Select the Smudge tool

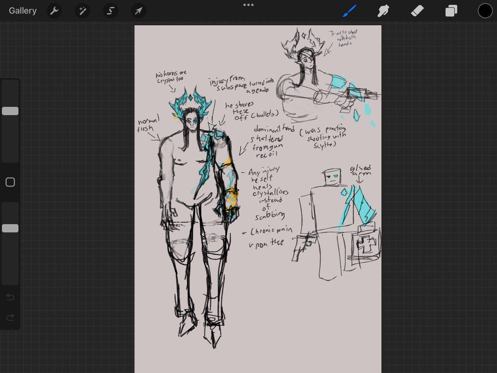pyautogui.click(x=384, y=11)
